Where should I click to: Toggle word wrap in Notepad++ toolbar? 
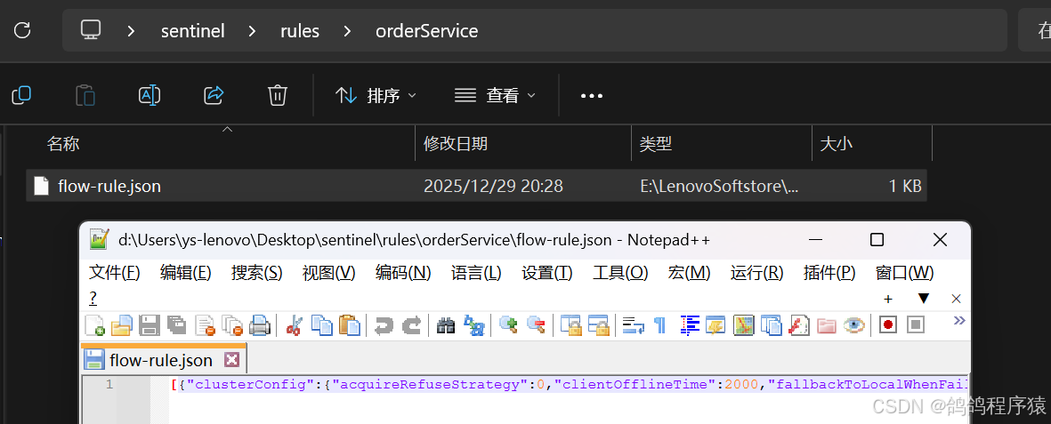tap(633, 325)
